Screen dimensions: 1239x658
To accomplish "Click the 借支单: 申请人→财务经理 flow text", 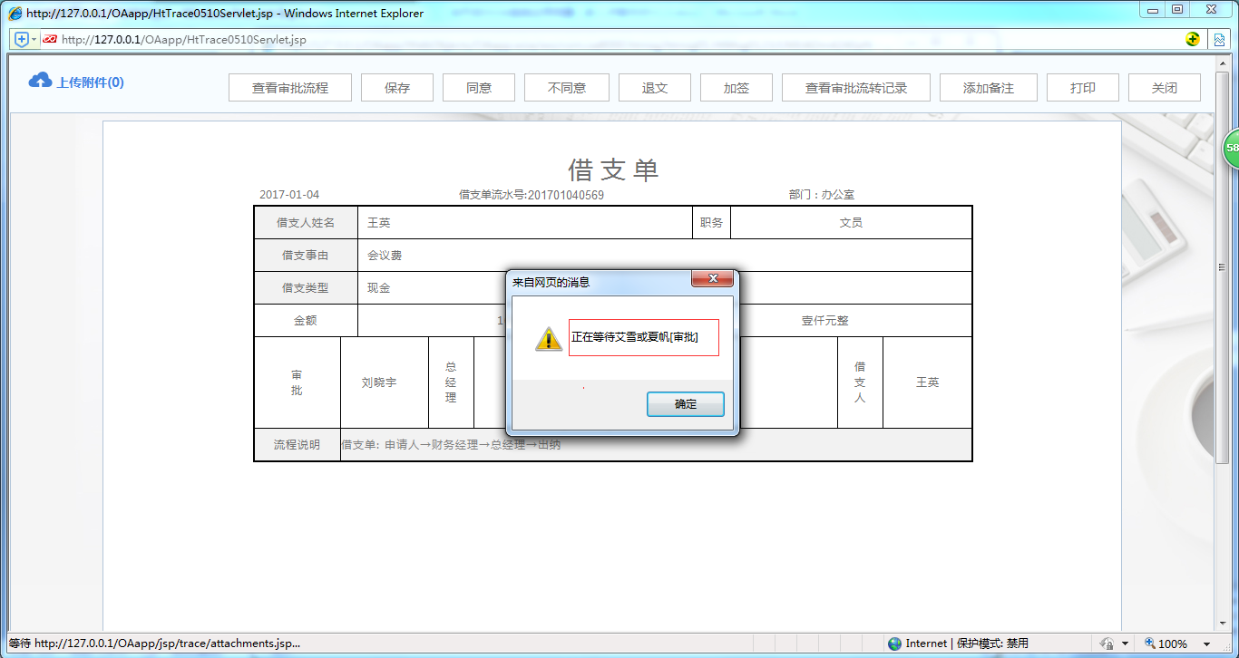I will pyautogui.click(x=451, y=445).
